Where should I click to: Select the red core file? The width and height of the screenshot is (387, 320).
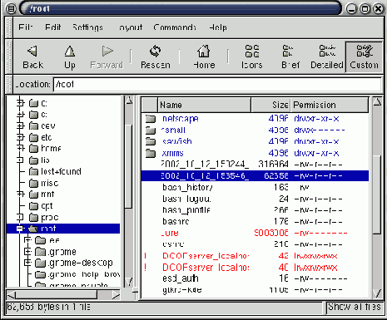coord(255,233)
